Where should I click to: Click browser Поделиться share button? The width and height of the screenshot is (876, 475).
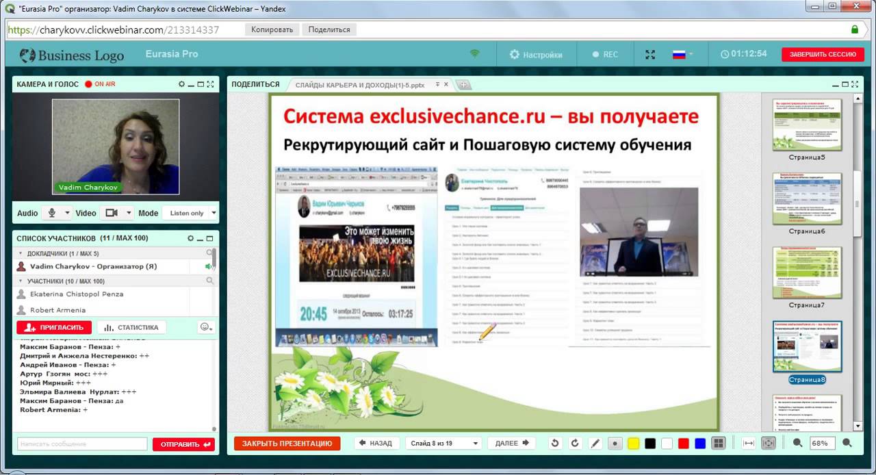[x=329, y=29]
